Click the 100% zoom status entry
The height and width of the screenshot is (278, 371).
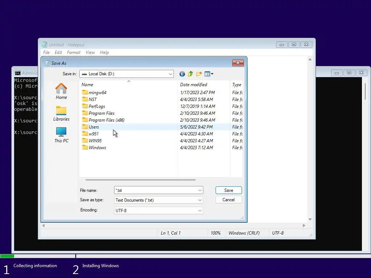point(216,233)
